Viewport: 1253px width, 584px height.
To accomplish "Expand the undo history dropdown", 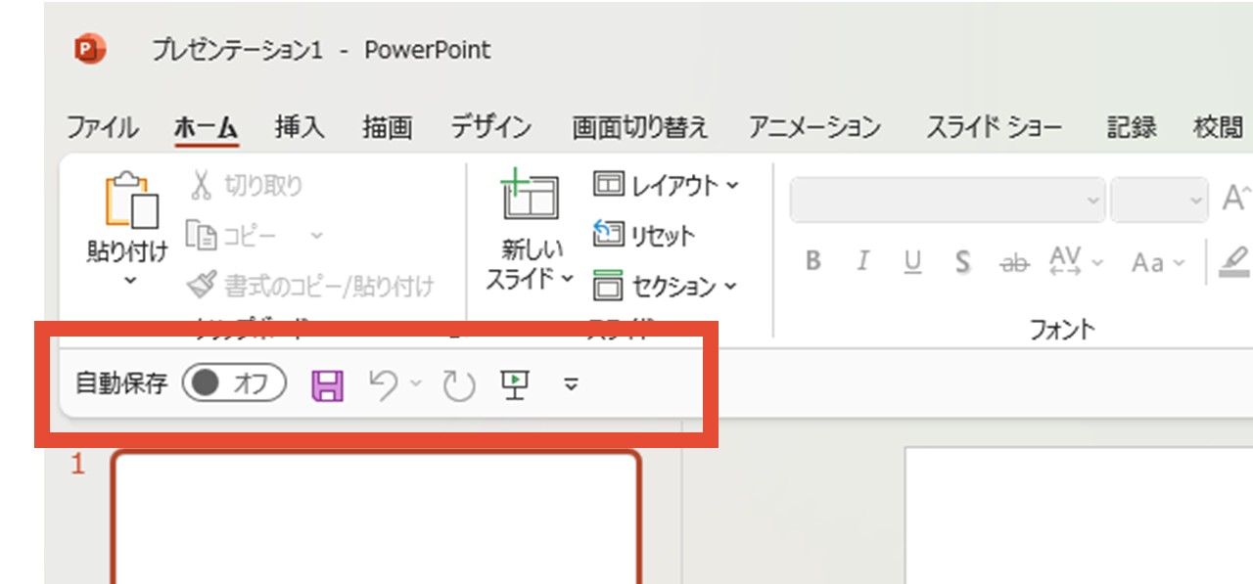I will pos(415,385).
